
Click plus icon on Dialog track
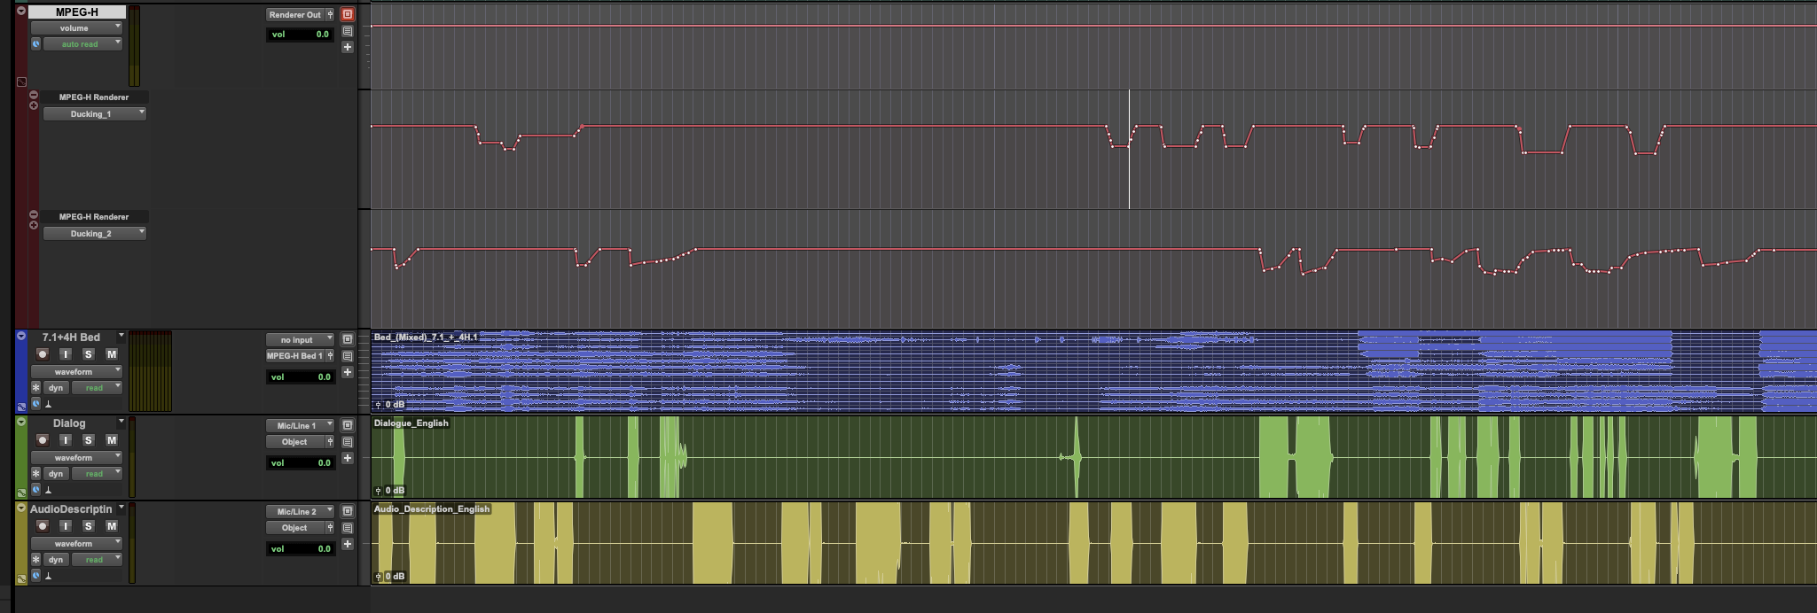[x=348, y=458]
